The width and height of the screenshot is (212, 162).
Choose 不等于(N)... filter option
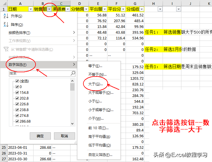[x=99, y=74]
